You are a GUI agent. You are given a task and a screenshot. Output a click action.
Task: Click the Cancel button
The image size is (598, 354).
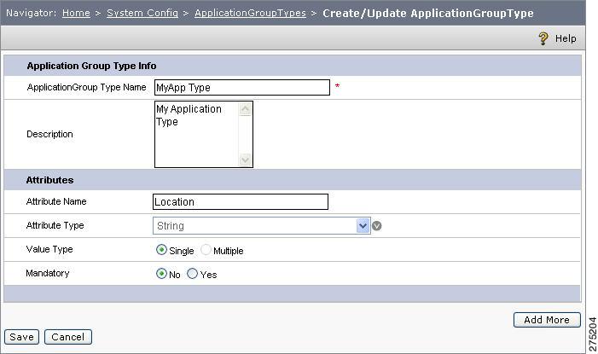click(x=68, y=337)
